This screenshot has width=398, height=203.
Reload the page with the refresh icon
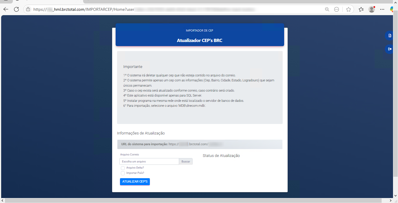point(16,9)
